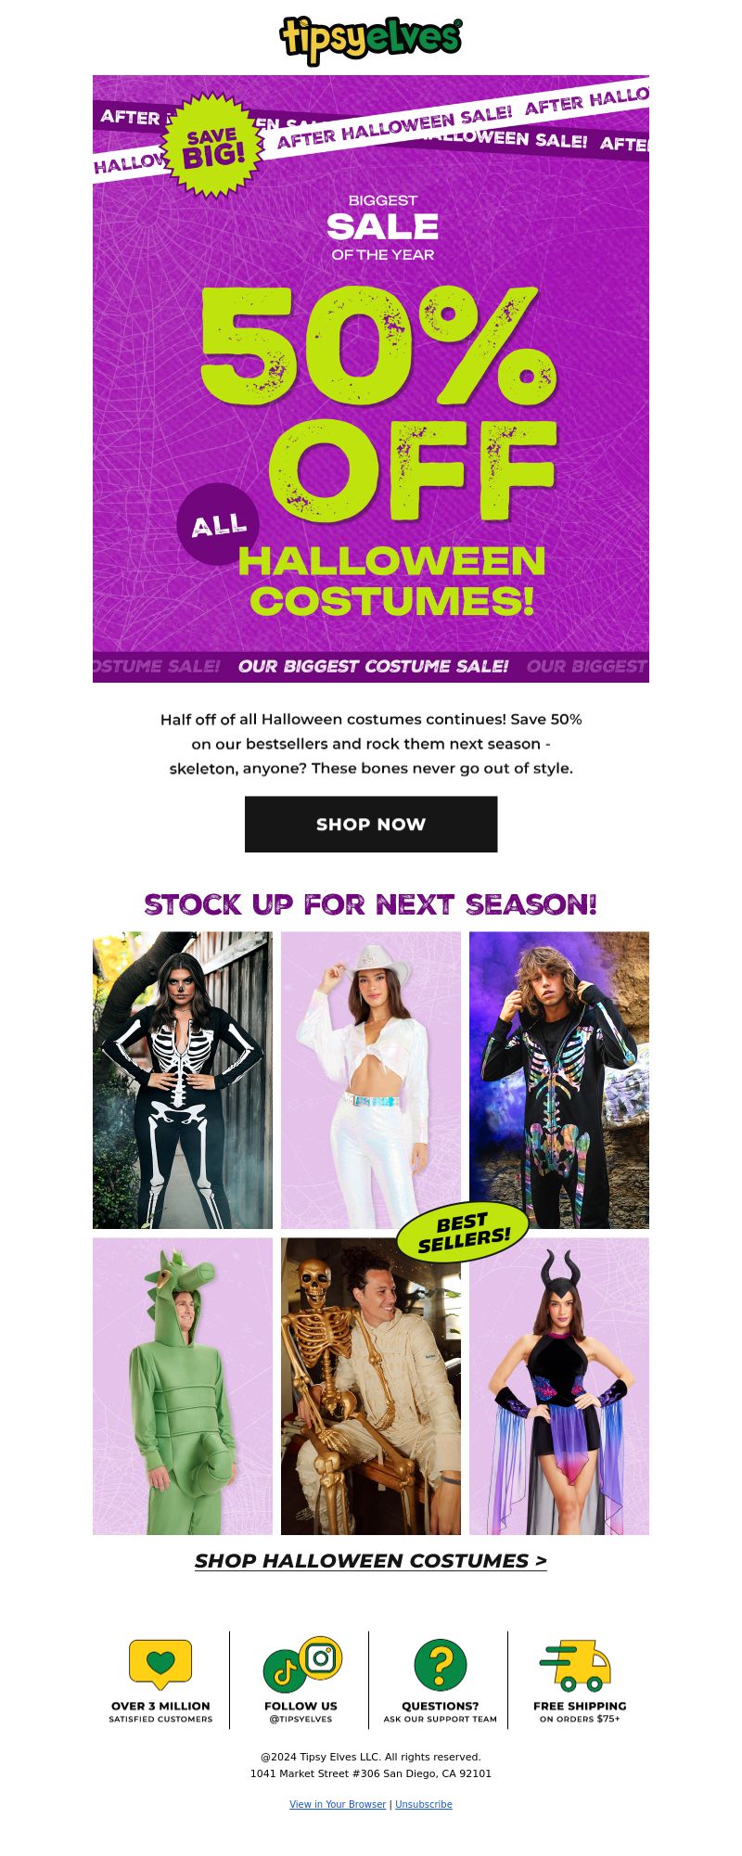The image size is (742, 1856).
Task: Select the green dinosaur costume photo
Action: (x=183, y=1387)
